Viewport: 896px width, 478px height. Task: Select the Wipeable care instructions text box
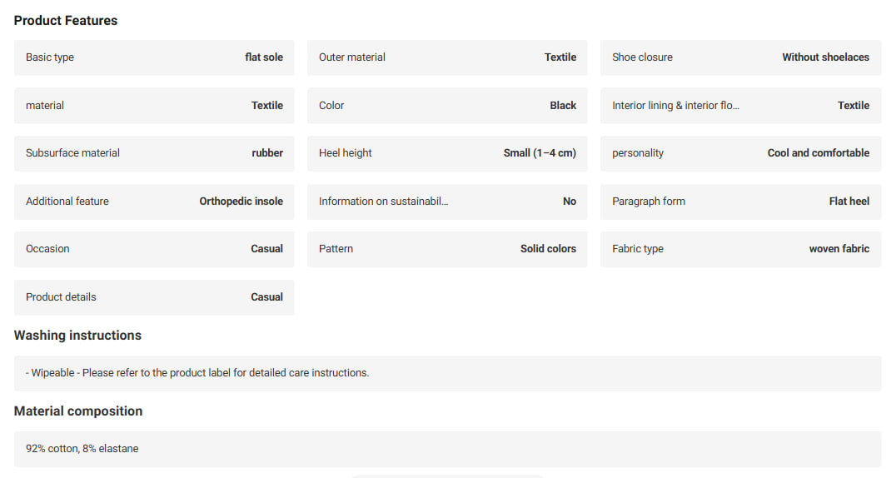tap(447, 373)
